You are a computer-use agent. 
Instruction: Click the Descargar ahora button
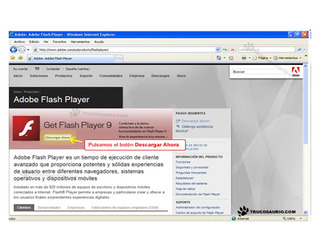click(x=58, y=138)
